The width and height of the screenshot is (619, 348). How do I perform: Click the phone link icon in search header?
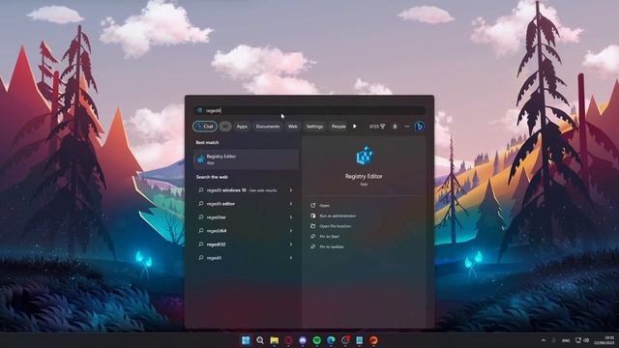pos(395,127)
